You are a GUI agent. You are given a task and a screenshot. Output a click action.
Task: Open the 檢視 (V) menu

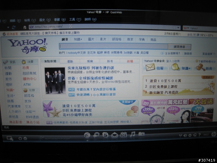coord(30,20)
